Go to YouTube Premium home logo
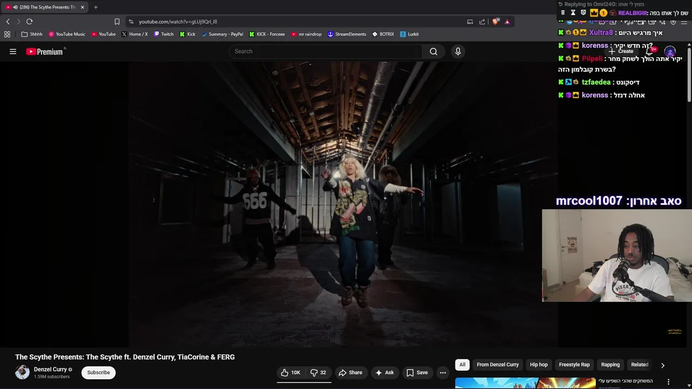Screen dimensions: 692x389 [44, 51]
